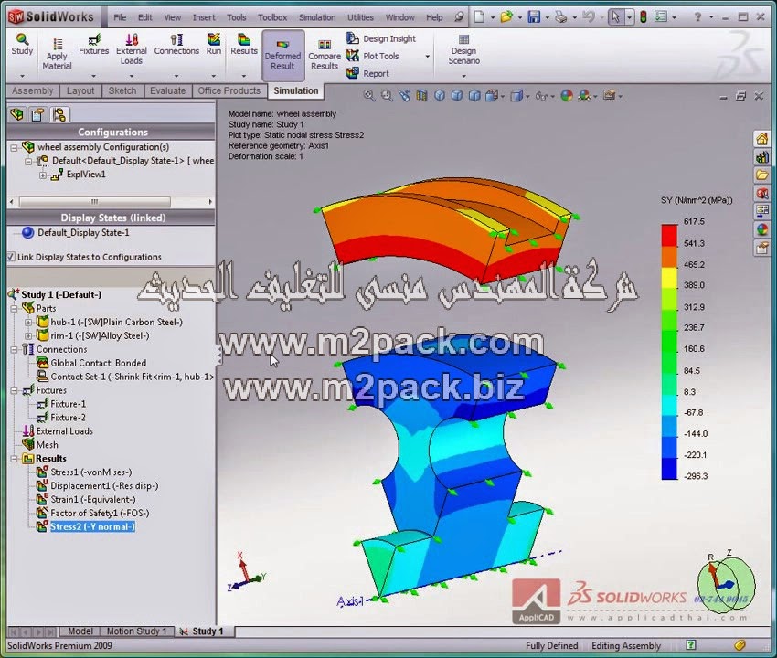Screen dimensions: 777x658
Task: Collapse the Results folder
Action: click(x=14, y=459)
